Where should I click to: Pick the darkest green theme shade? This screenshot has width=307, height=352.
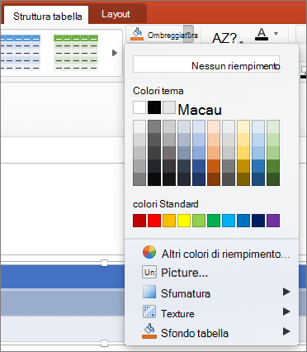pyautogui.click(x=273, y=179)
